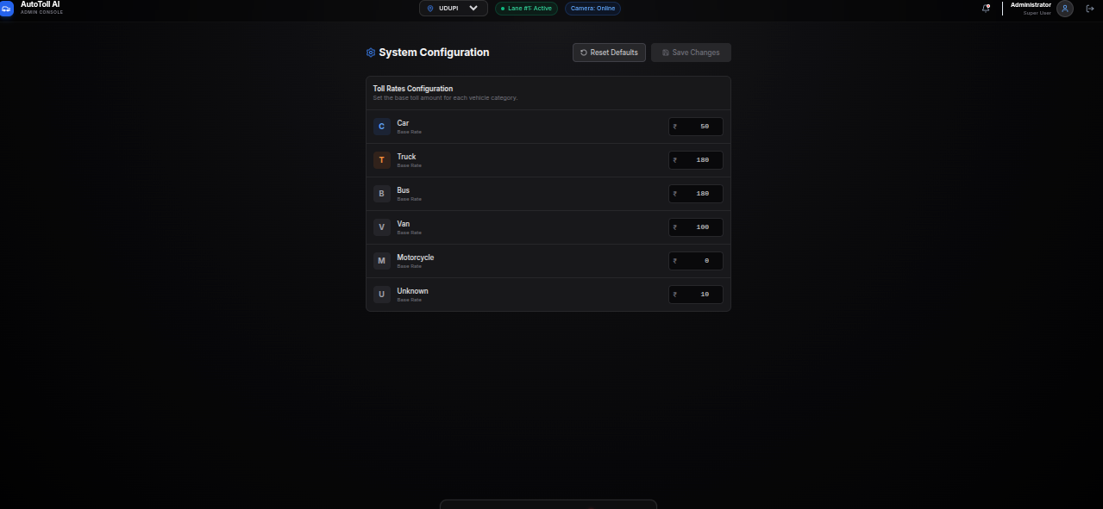Edit the Motorcycle base rate field
This screenshot has width=1103, height=509.
coord(696,261)
